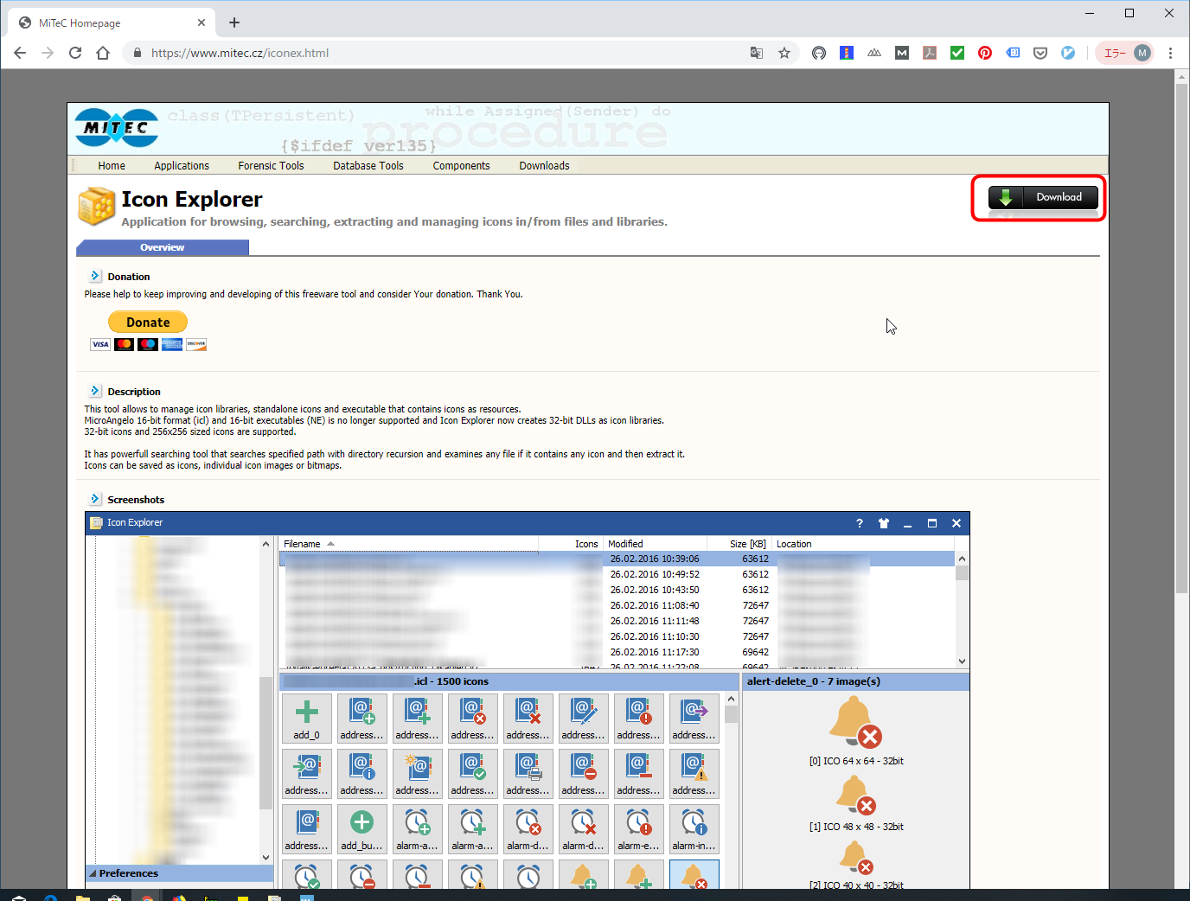The width and height of the screenshot is (1190, 901).
Task: Click the Location column header
Action: pyautogui.click(x=862, y=544)
